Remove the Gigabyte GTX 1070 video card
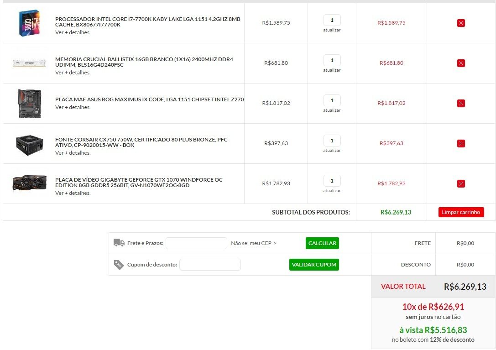 tap(461, 183)
